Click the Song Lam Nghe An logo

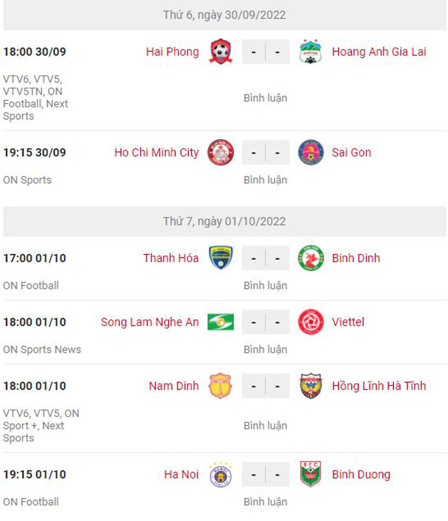(x=220, y=322)
